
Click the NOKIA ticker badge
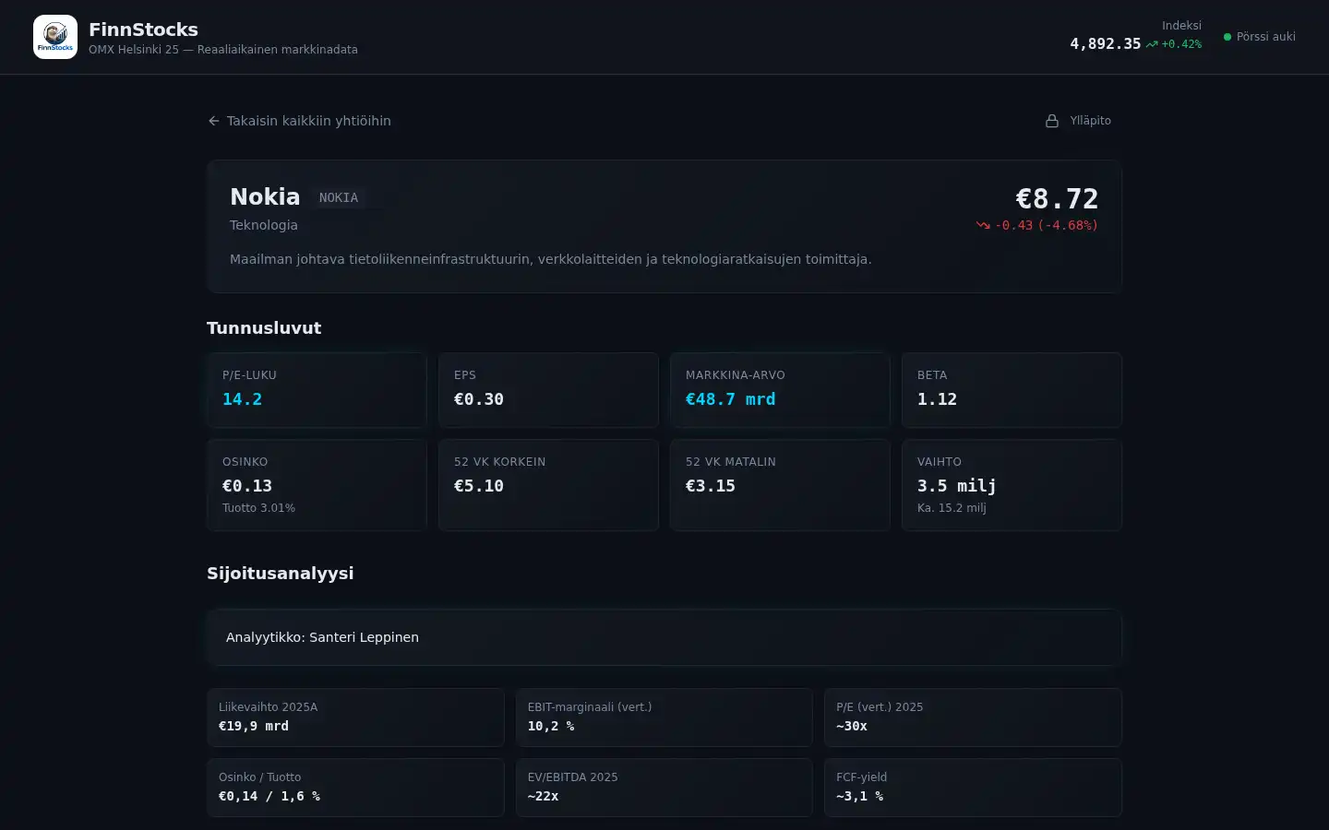pyautogui.click(x=339, y=197)
